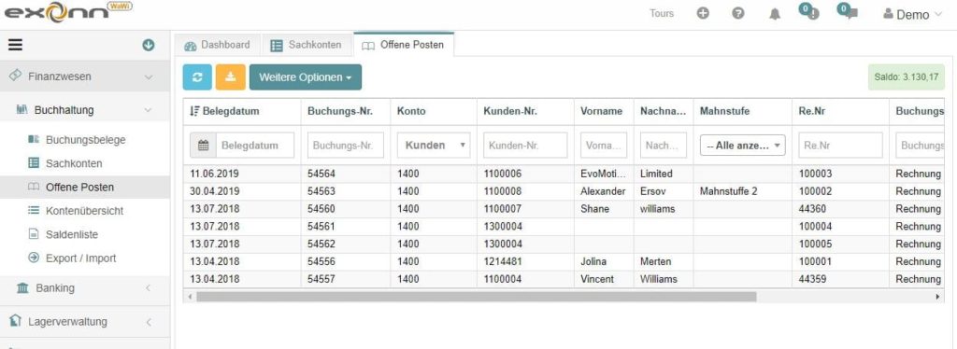957x349 pixels.
Task: Open the help question mark icon
Action: coord(738,13)
